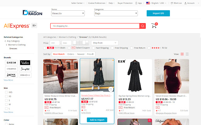Click the heart icon on star print dress

tap(111, 89)
